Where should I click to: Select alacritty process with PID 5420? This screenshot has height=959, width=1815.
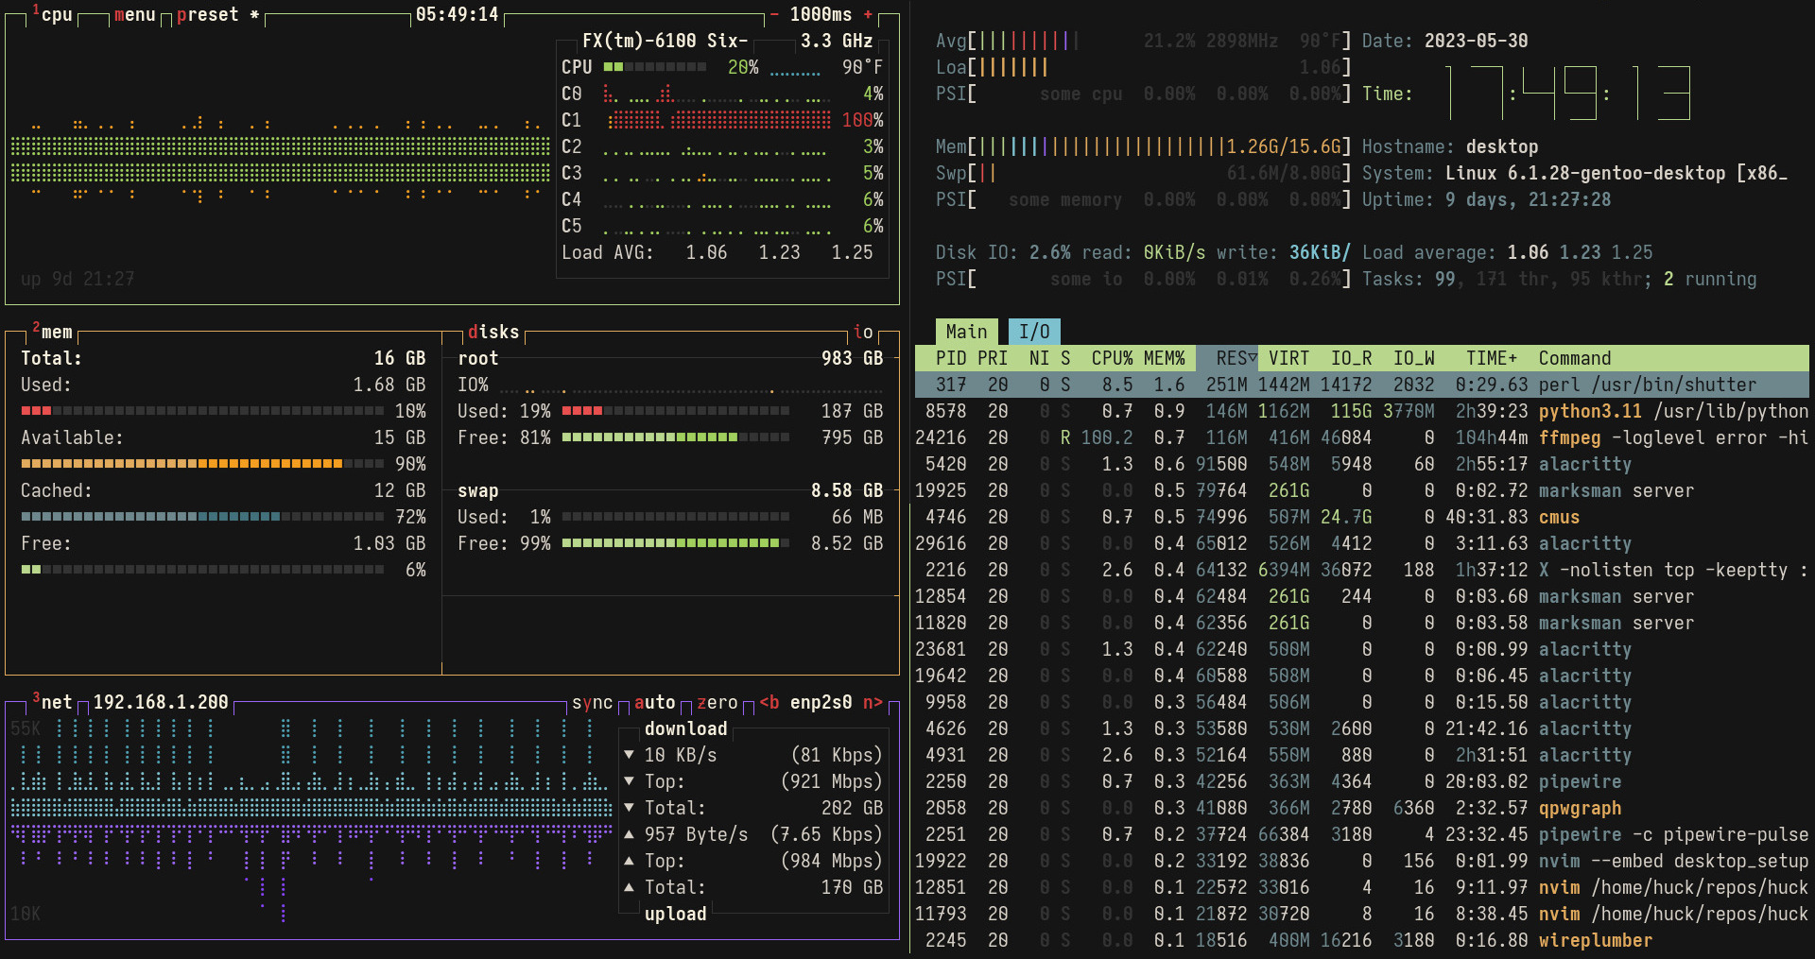1362,464
